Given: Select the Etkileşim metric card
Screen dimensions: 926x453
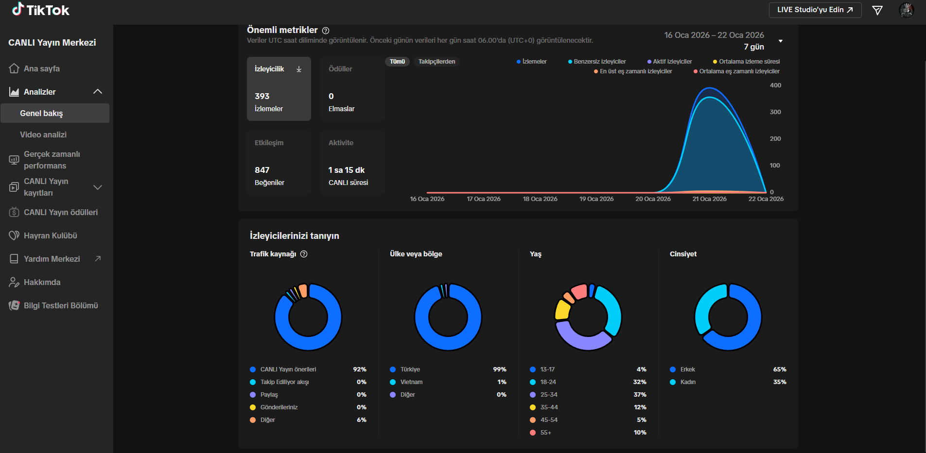Looking at the screenshot, I should [x=279, y=163].
